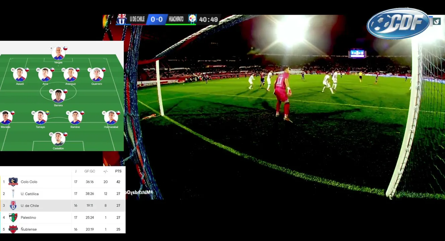
Task: Click the name label "Castellón"
Action: tap(58, 148)
